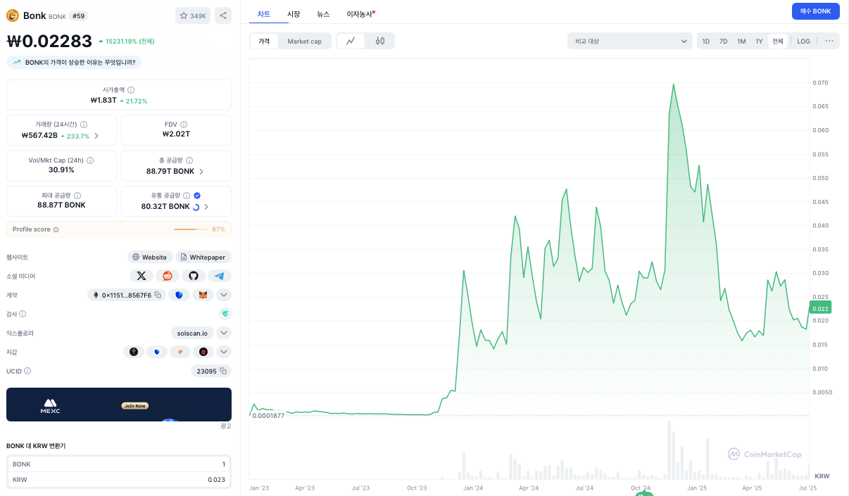
Task: Show info for Vol/Mkt Cap (24h)
Action: point(90,160)
